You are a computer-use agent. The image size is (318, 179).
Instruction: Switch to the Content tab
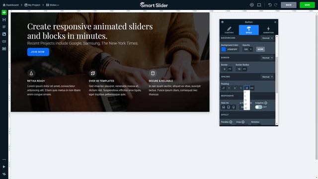[x=229, y=30]
